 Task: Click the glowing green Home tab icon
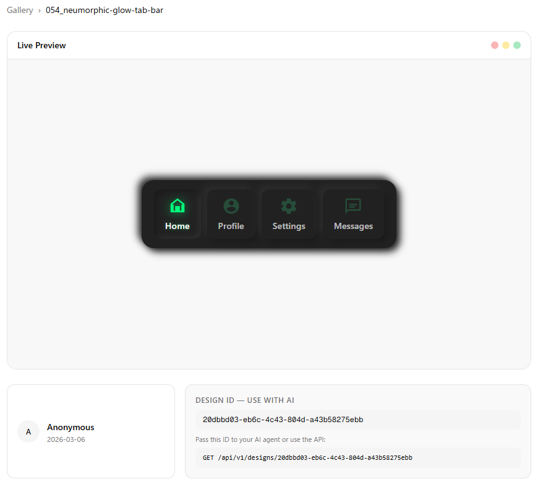coord(177,205)
